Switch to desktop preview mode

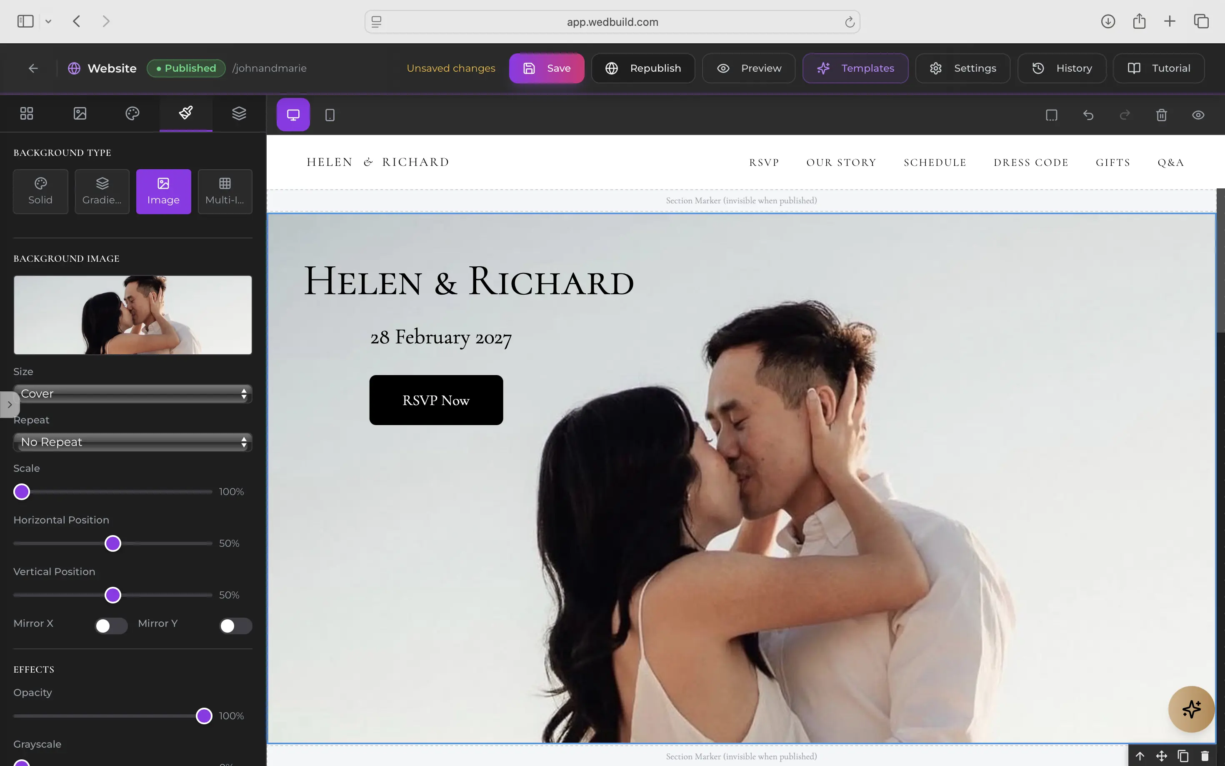point(293,115)
